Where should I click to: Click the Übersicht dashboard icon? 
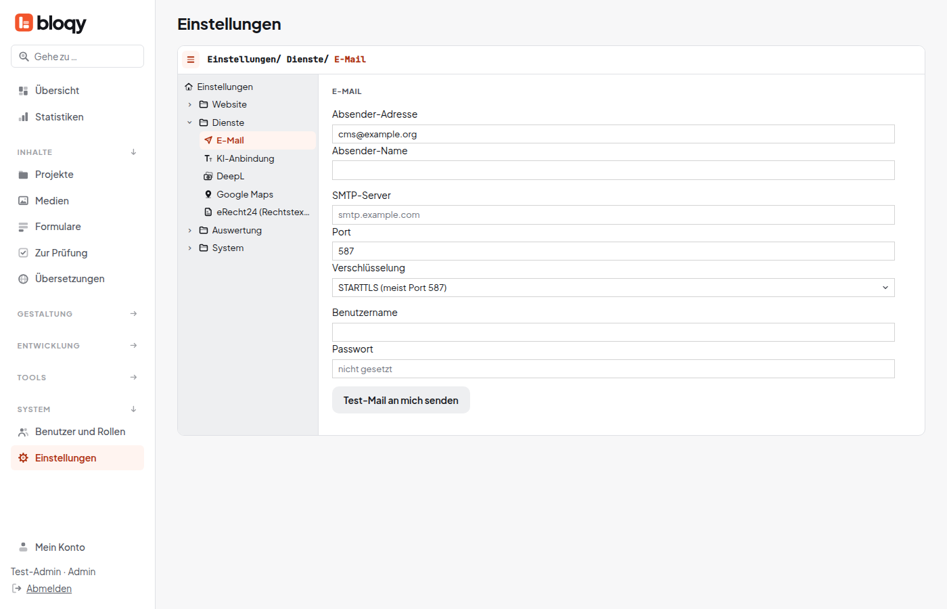pos(23,91)
